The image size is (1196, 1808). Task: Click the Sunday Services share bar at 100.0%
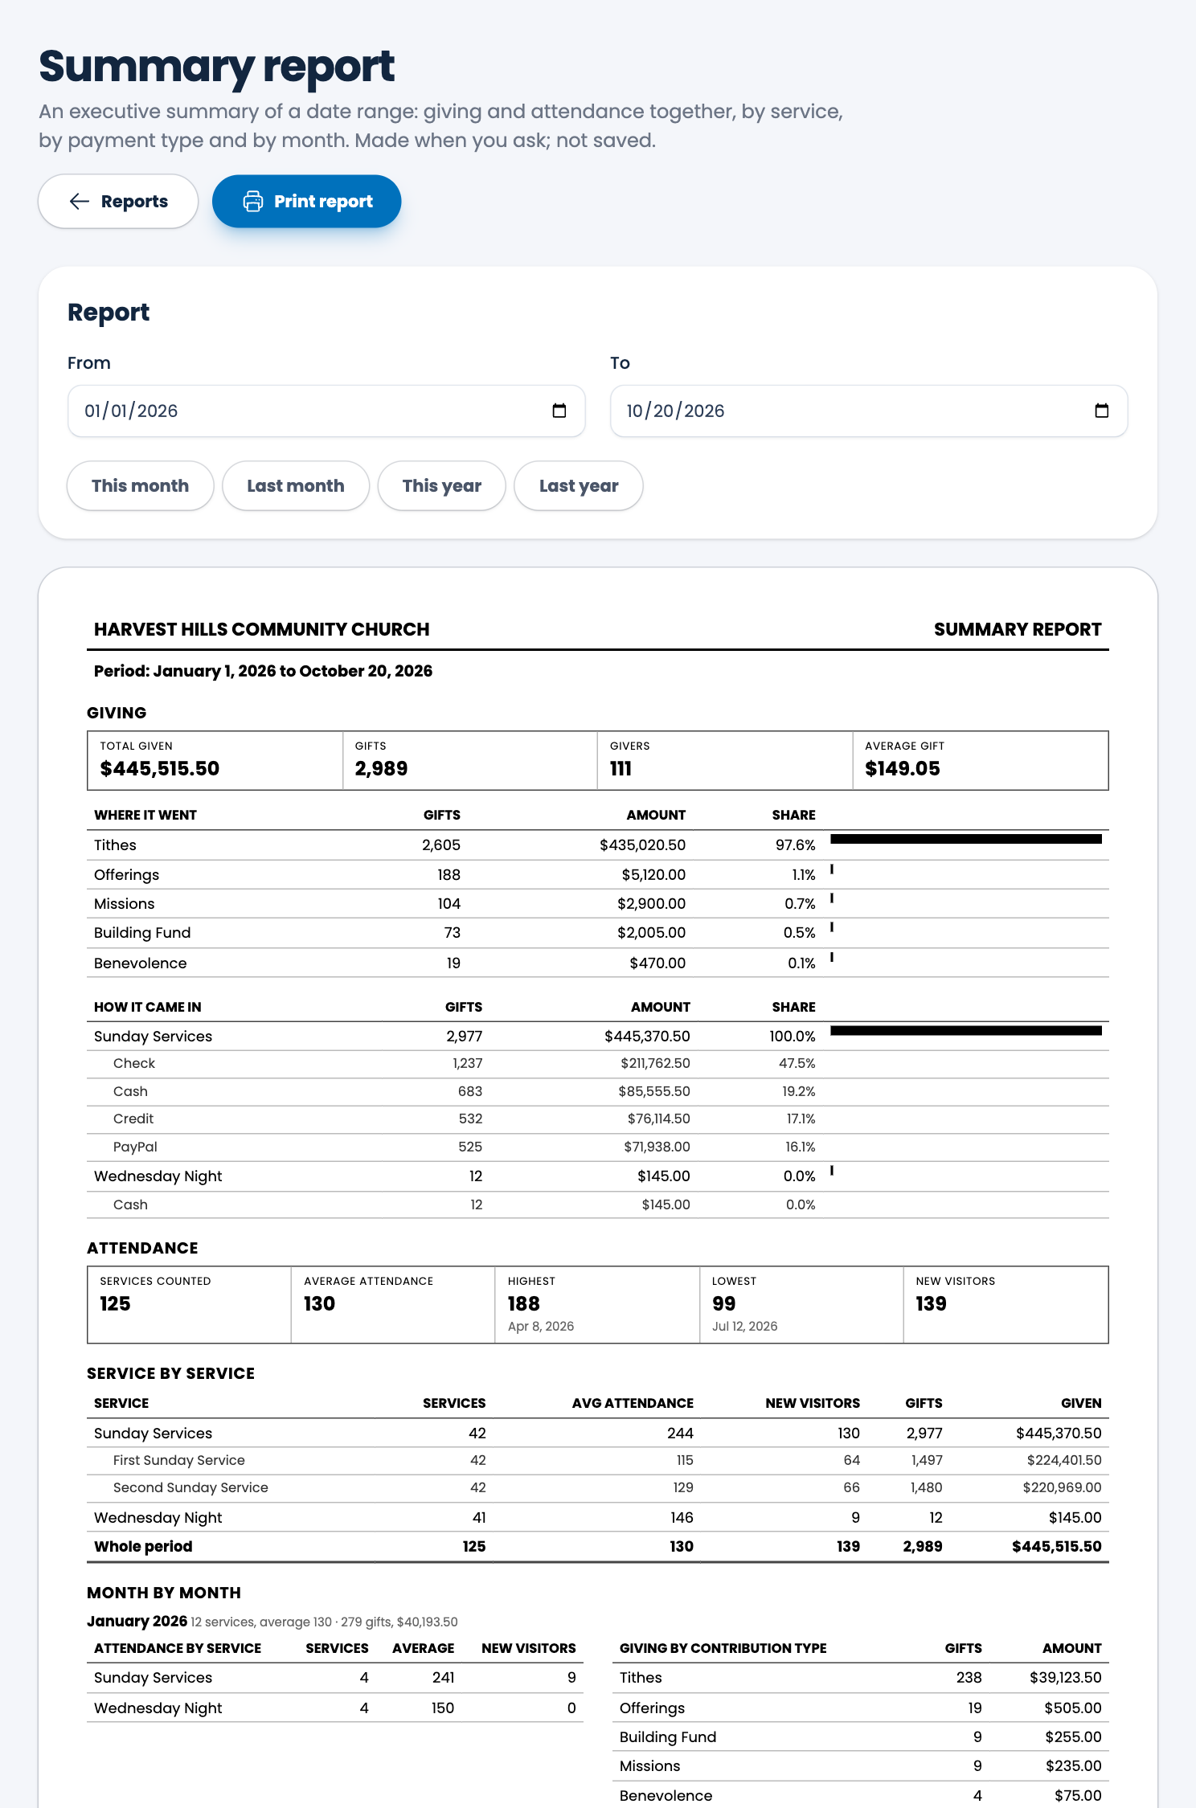966,1031
